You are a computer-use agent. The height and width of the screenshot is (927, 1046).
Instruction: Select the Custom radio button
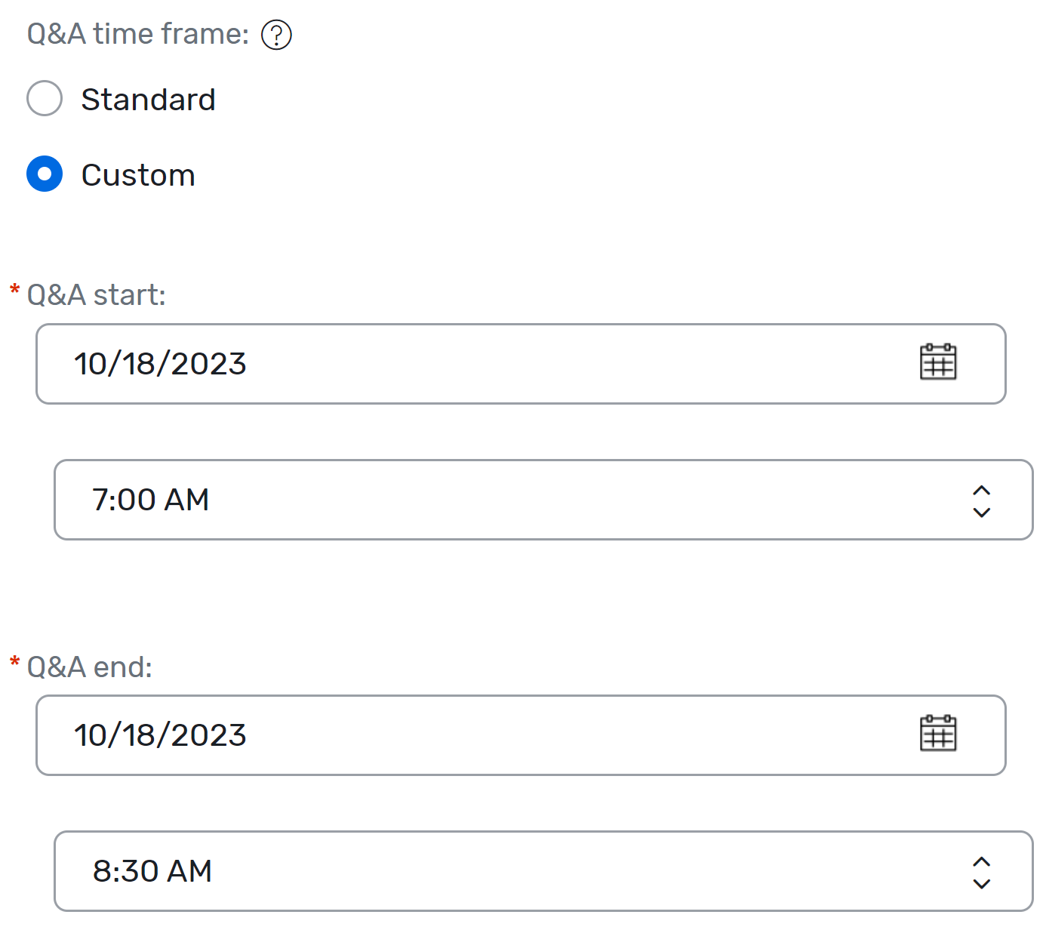click(45, 174)
